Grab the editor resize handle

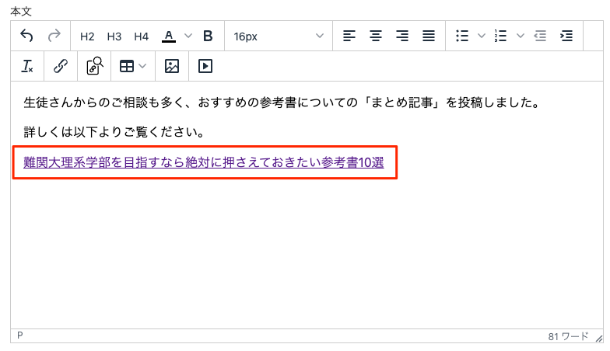(x=599, y=339)
